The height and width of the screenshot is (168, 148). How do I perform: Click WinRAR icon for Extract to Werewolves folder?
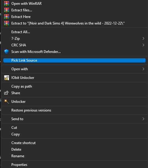(7, 23)
